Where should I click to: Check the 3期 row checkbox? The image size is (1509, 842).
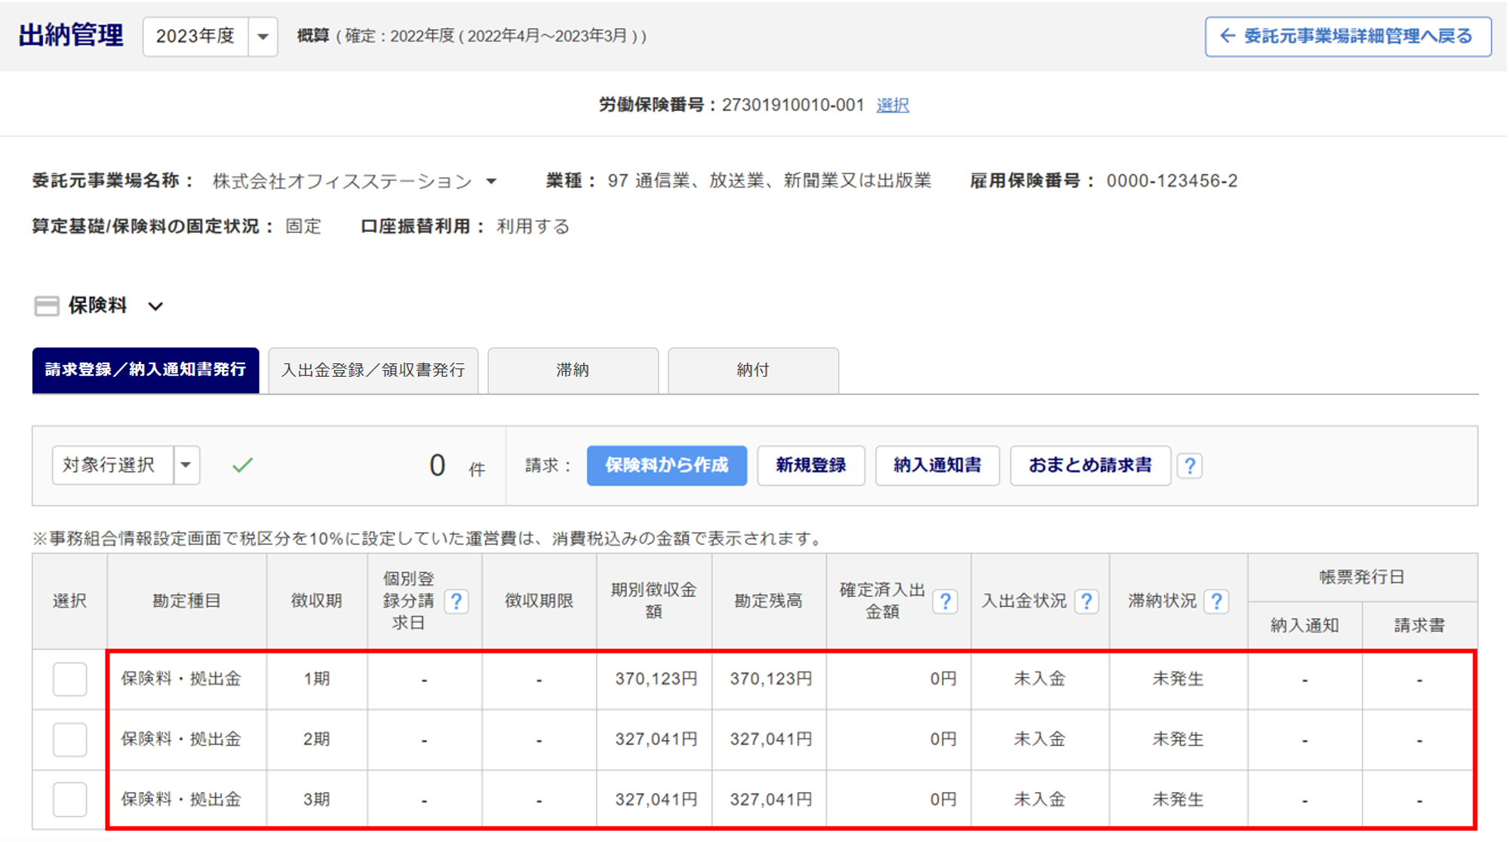coord(69,800)
